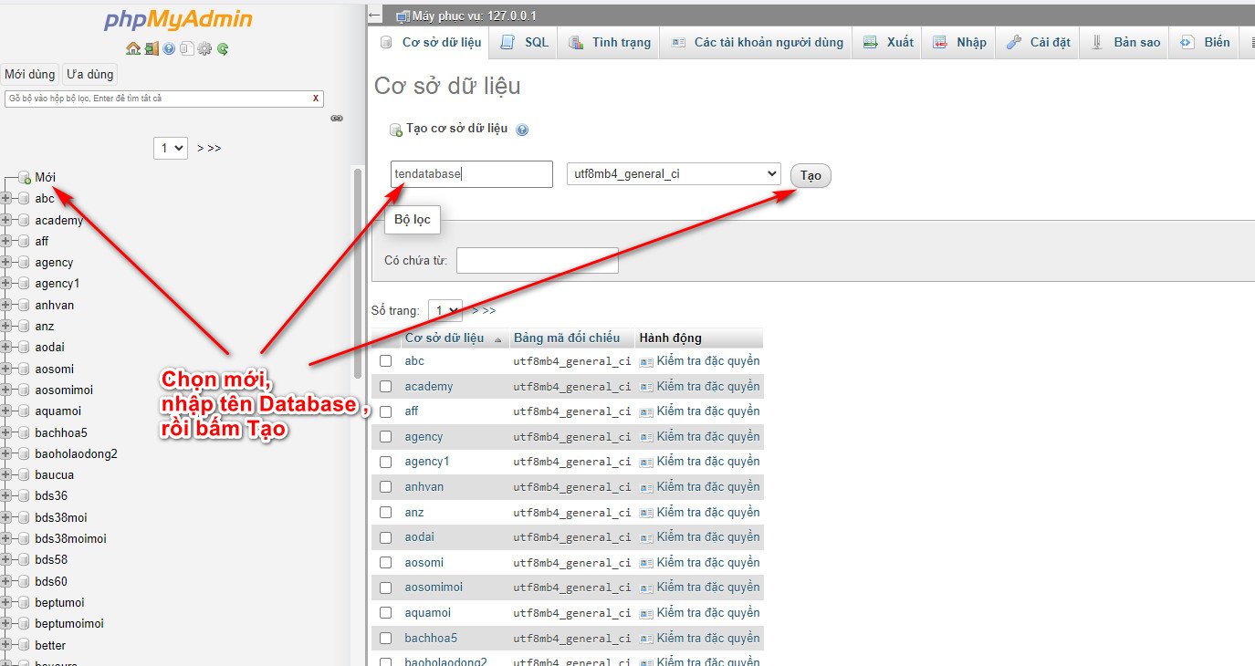This screenshot has height=666, width=1255.
Task: Select the aquamoi database checkbox
Action: (385, 612)
